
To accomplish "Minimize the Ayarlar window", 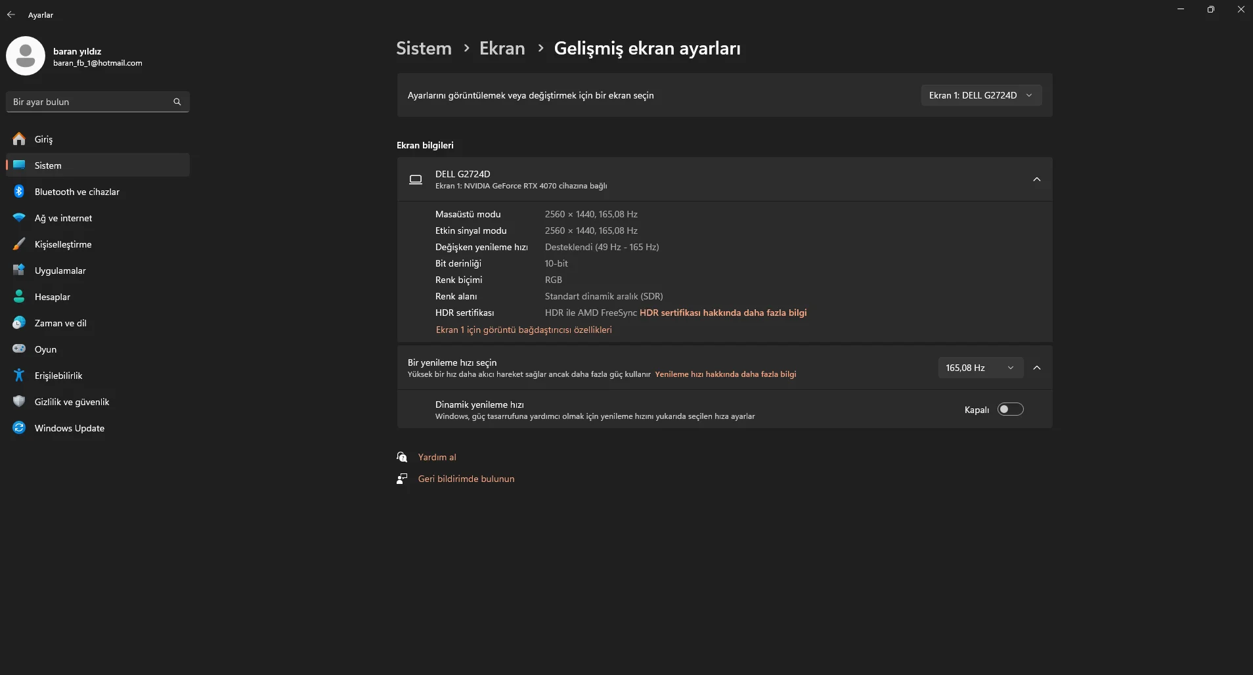I will pos(1181,9).
